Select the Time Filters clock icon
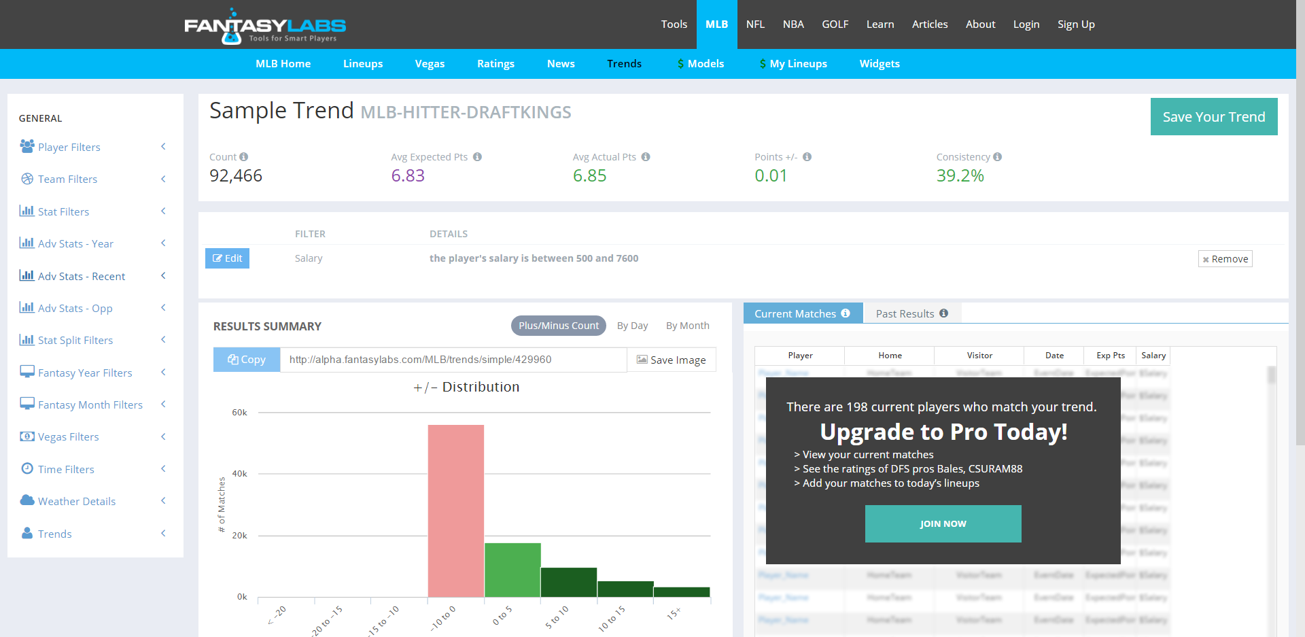Screen dimensions: 1305x637 coord(27,469)
